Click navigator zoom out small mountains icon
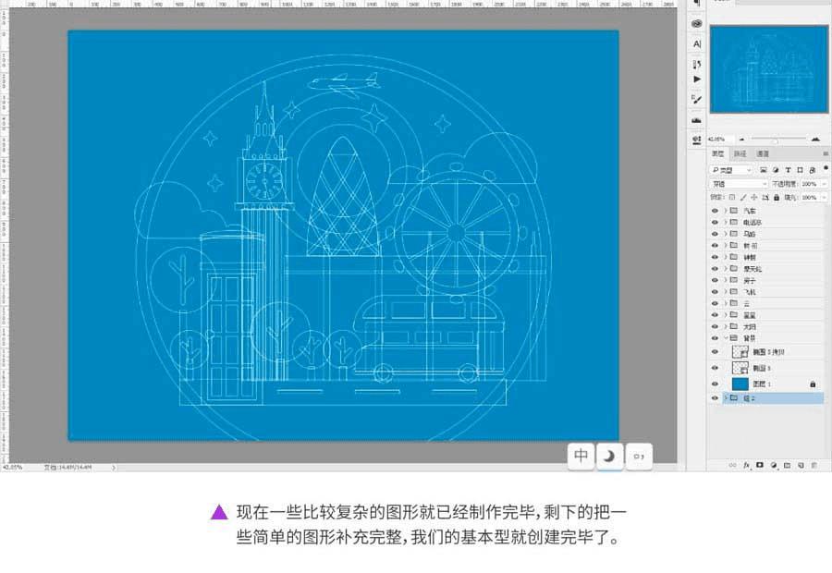Viewport: 832px width, 573px height. (741, 140)
